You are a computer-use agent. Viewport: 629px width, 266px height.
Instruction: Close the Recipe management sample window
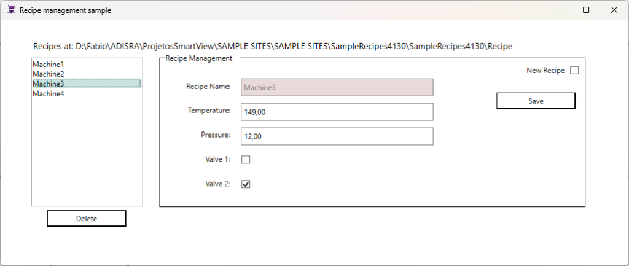pos(614,10)
